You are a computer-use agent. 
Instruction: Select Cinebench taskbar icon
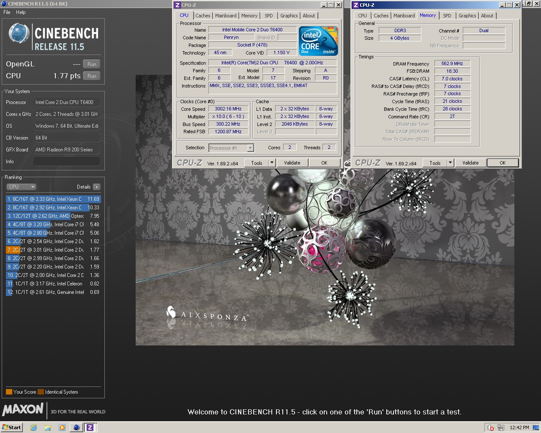pyautogui.click(x=76, y=428)
